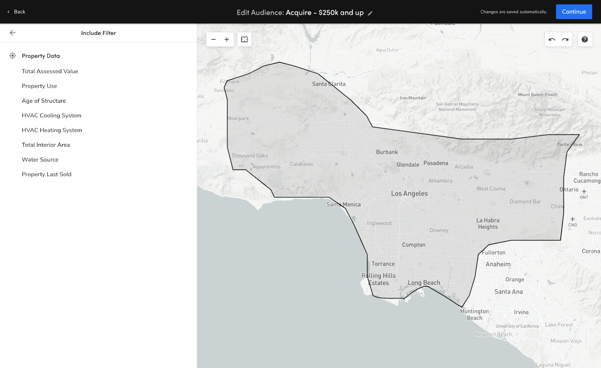Click Irvine label on map
Image resolution: width=601 pixels, height=368 pixels.
click(521, 312)
